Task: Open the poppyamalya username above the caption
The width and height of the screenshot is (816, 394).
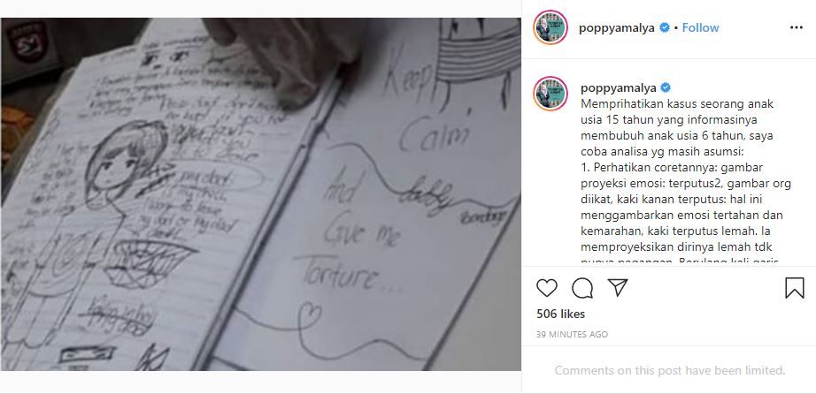Action: coord(618,87)
